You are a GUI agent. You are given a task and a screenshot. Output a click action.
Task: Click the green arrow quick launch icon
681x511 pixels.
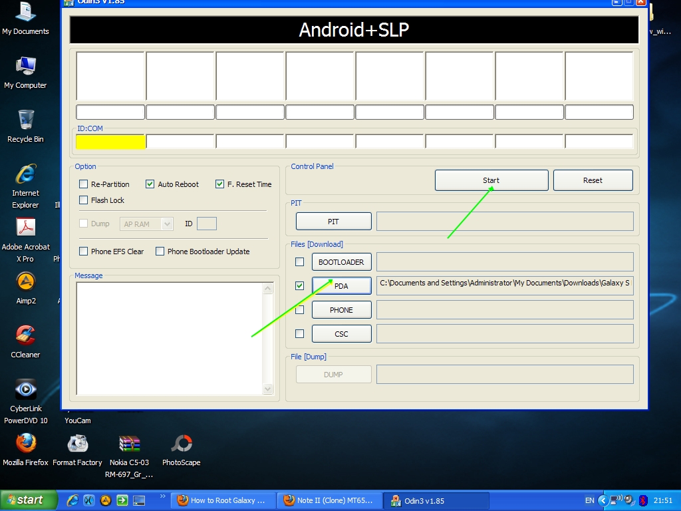[122, 500]
